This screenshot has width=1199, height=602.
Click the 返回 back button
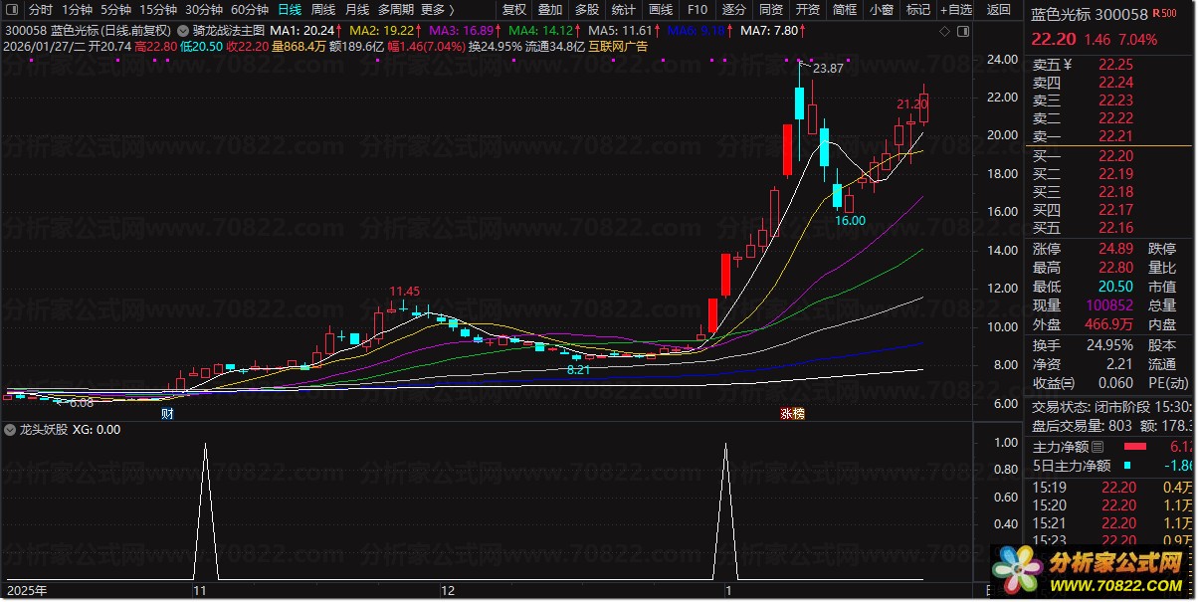pyautogui.click(x=998, y=9)
